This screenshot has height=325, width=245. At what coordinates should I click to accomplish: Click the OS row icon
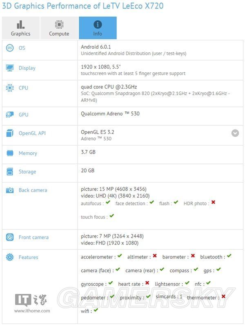click(x=10, y=48)
